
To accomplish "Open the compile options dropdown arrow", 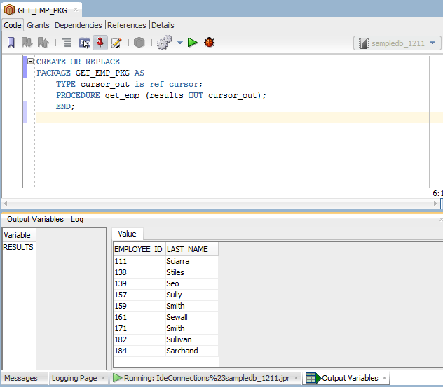I will tap(180, 43).
